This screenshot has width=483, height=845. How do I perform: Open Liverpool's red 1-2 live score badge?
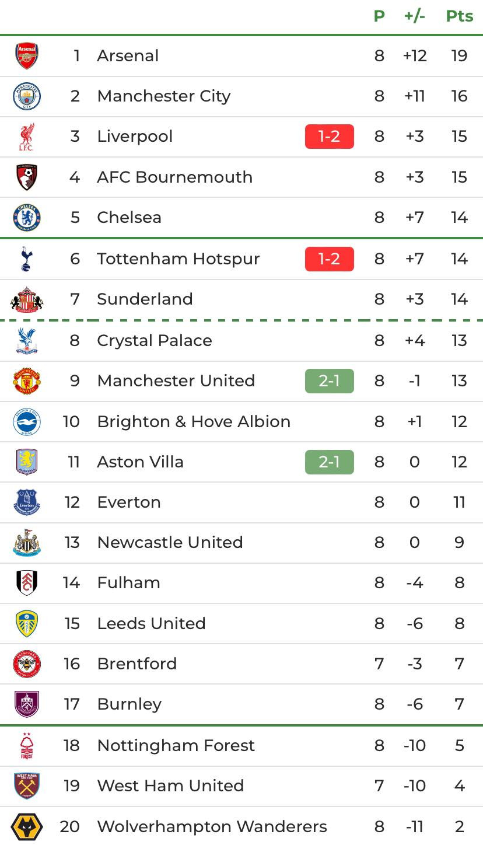329,137
